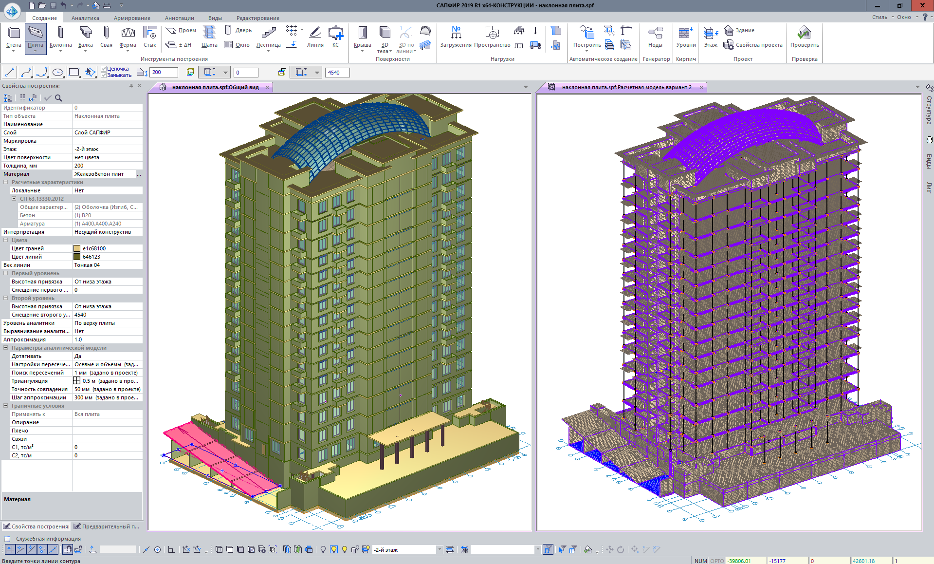This screenshot has height=564, width=934.
Task: Switch to the Армирование ribbon tab
Action: (x=132, y=18)
